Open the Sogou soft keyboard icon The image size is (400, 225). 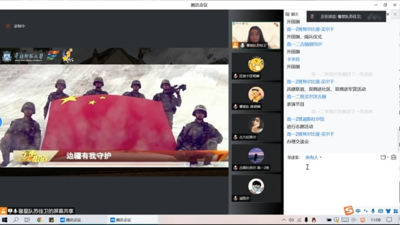tap(381, 211)
